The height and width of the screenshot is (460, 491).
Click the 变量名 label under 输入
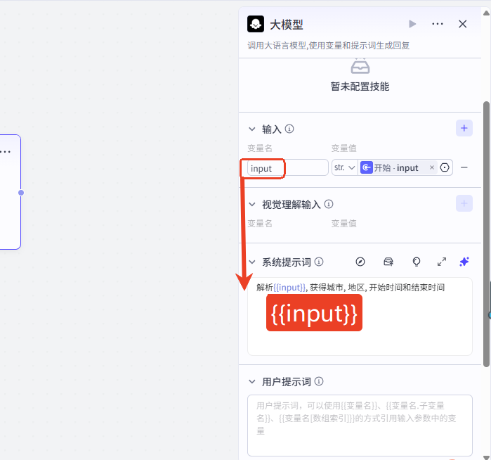[x=260, y=148]
